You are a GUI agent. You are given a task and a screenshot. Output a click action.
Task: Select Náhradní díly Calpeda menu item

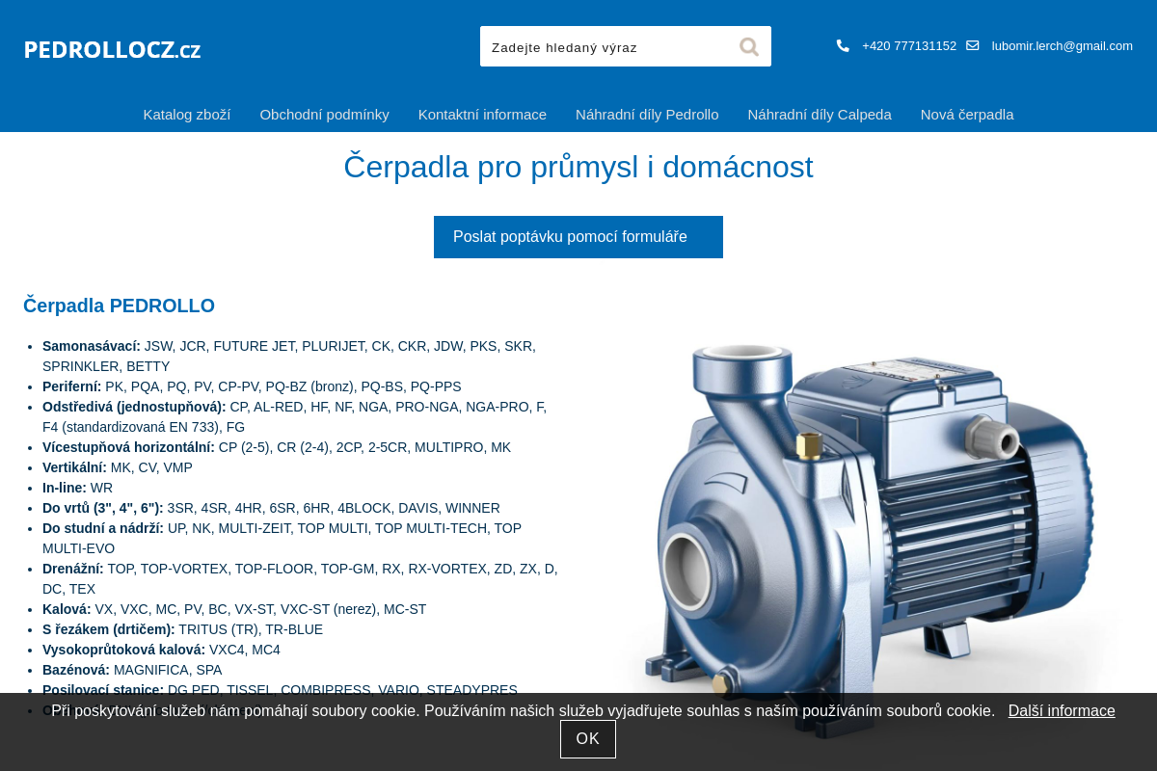[x=820, y=114]
